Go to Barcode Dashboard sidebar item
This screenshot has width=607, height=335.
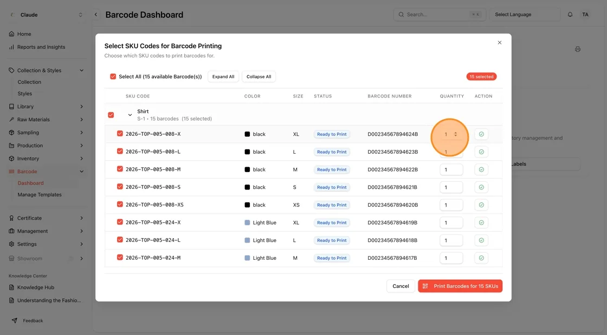[30, 183]
